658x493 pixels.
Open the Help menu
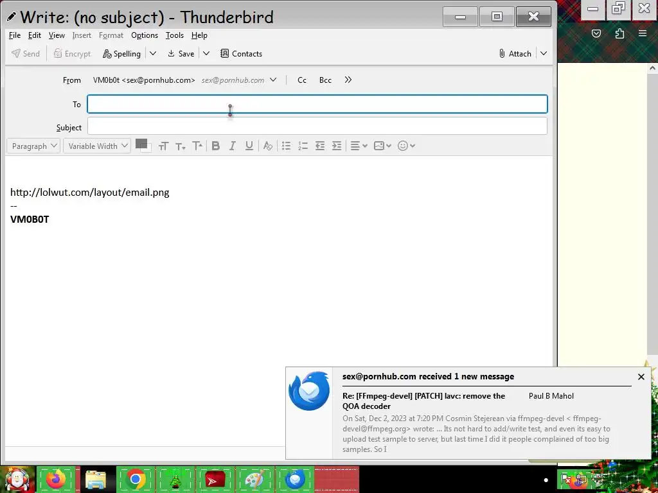pos(199,35)
